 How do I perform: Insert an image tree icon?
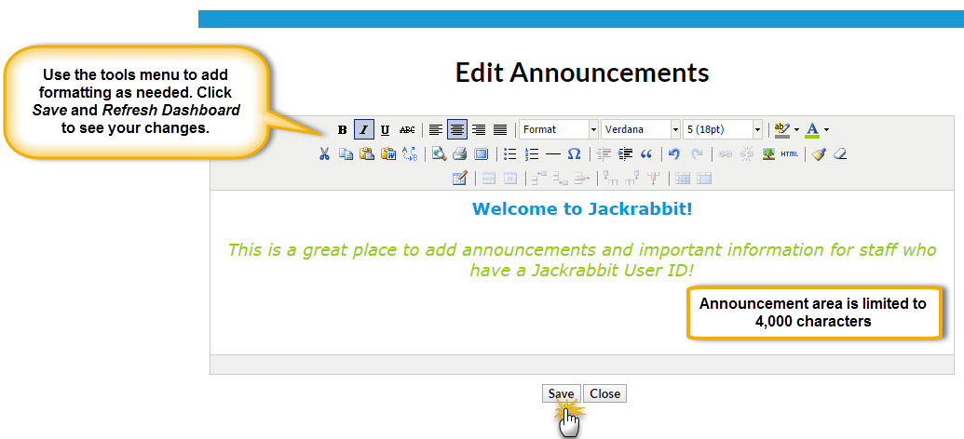(x=767, y=154)
